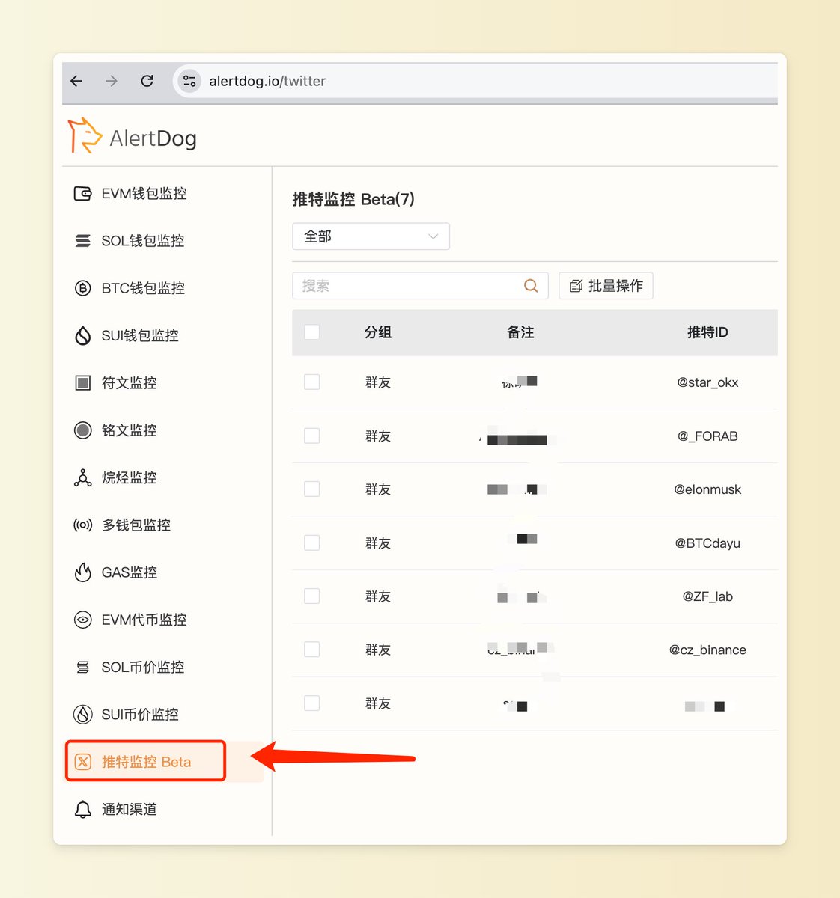The image size is (840, 898).
Task: Click the 推特监控 Beta(7) page heading
Action: click(x=353, y=199)
